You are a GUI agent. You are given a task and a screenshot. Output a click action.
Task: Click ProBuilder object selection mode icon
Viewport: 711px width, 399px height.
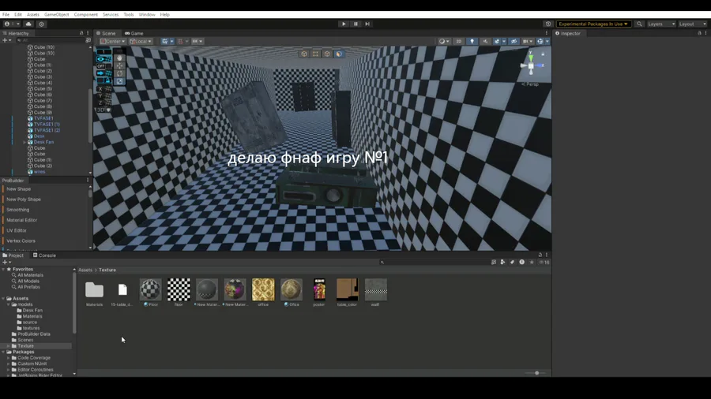tap(304, 54)
